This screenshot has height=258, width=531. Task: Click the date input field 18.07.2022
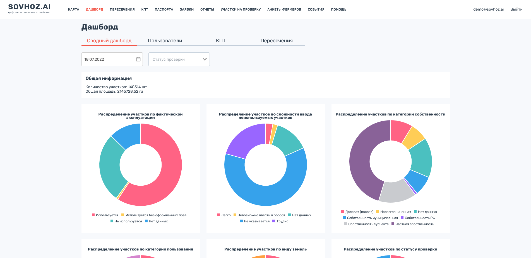(109, 59)
